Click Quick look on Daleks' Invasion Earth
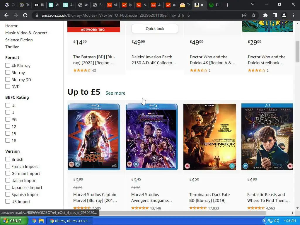 [155, 28]
